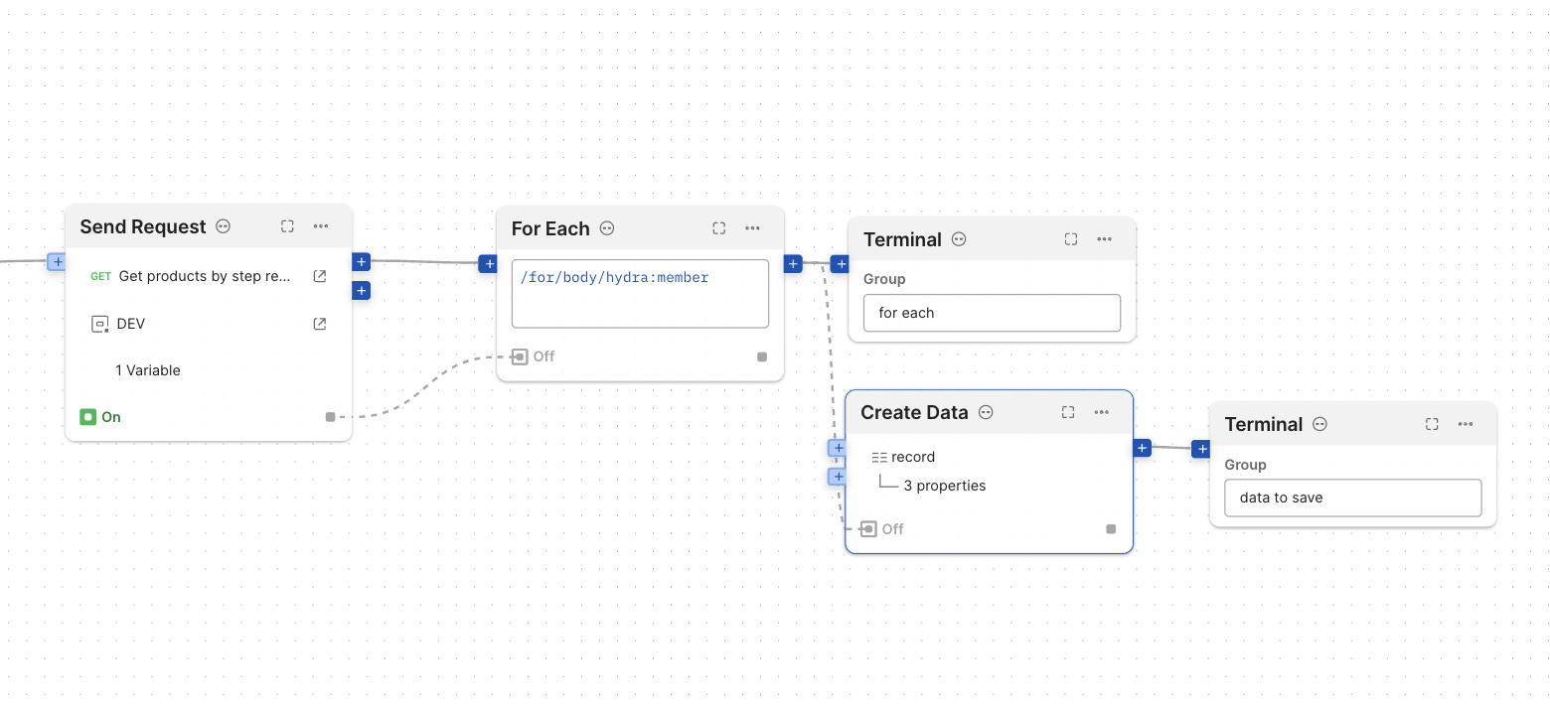Click the /for/body/hydra:member expression field
The height and width of the screenshot is (711, 1550).
pos(639,293)
